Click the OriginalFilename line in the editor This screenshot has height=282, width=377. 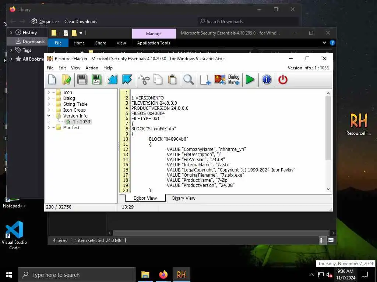point(205,175)
